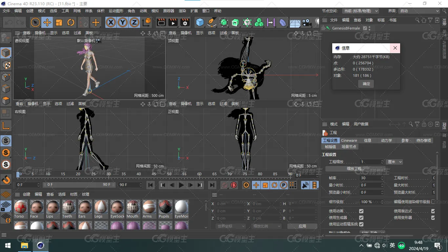448x252 pixels.
Task: Add a Cube primitive object
Action: click(200, 22)
